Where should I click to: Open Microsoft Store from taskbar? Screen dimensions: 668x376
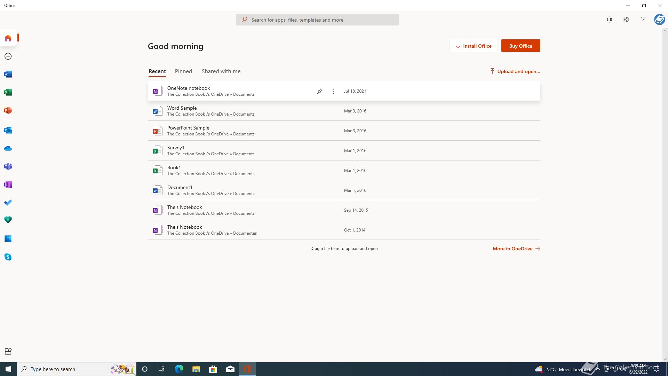coord(213,369)
